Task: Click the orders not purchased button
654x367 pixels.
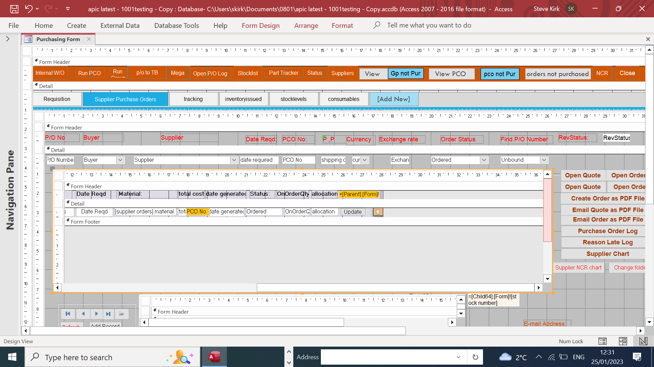Action: [558, 74]
